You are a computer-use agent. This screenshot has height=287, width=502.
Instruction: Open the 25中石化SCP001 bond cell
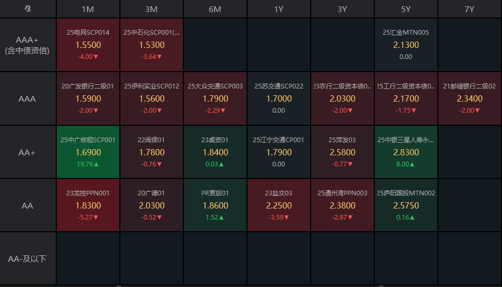click(151, 45)
